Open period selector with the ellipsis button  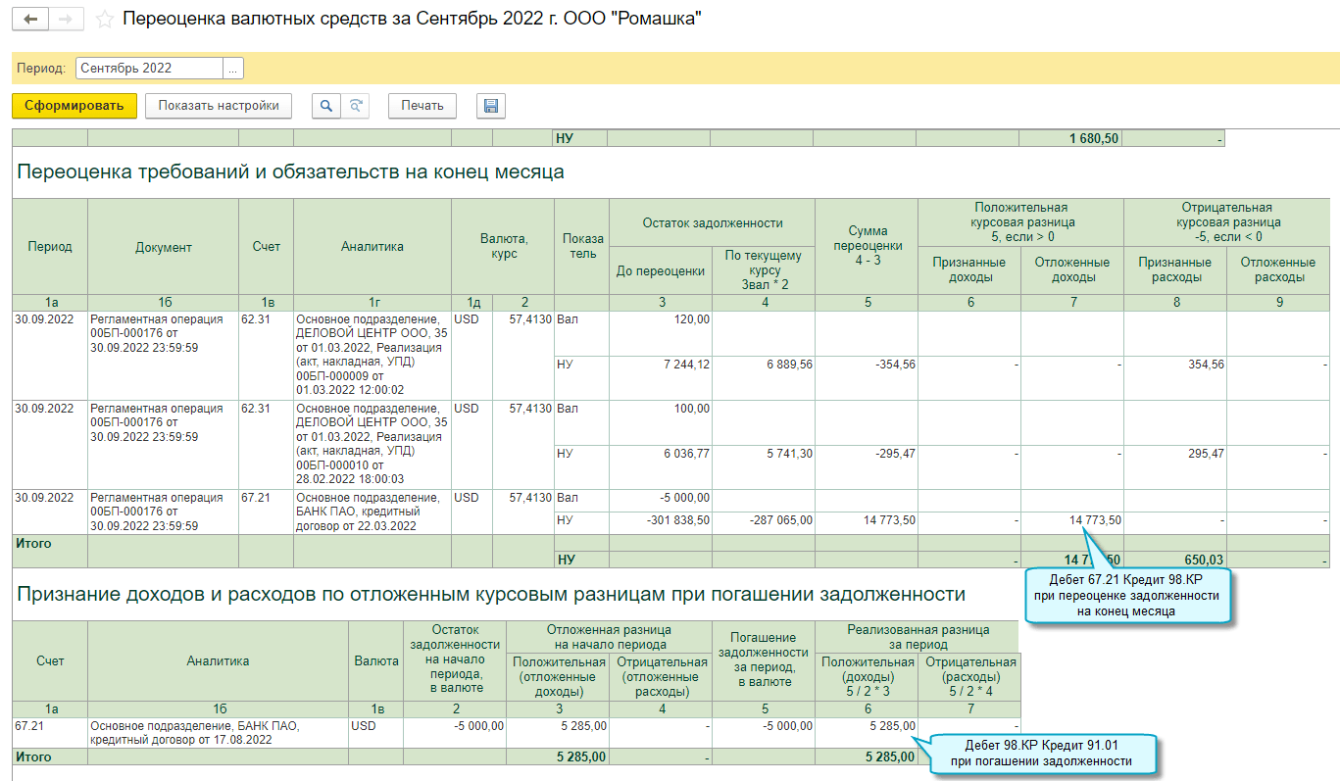[x=232, y=69]
